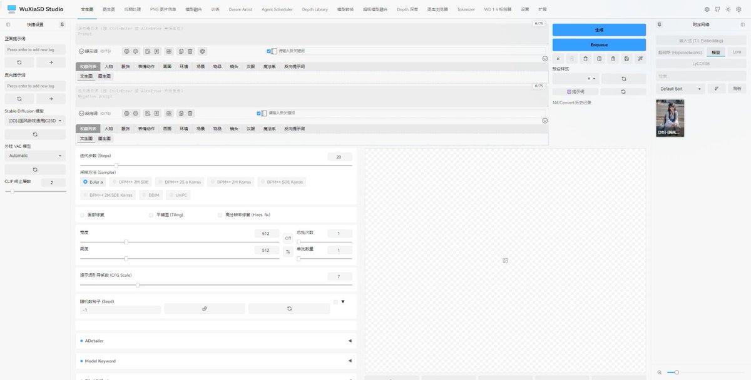Click refresh button under negative prompt tags
This screenshot has width=751, height=380.
pos(19,99)
